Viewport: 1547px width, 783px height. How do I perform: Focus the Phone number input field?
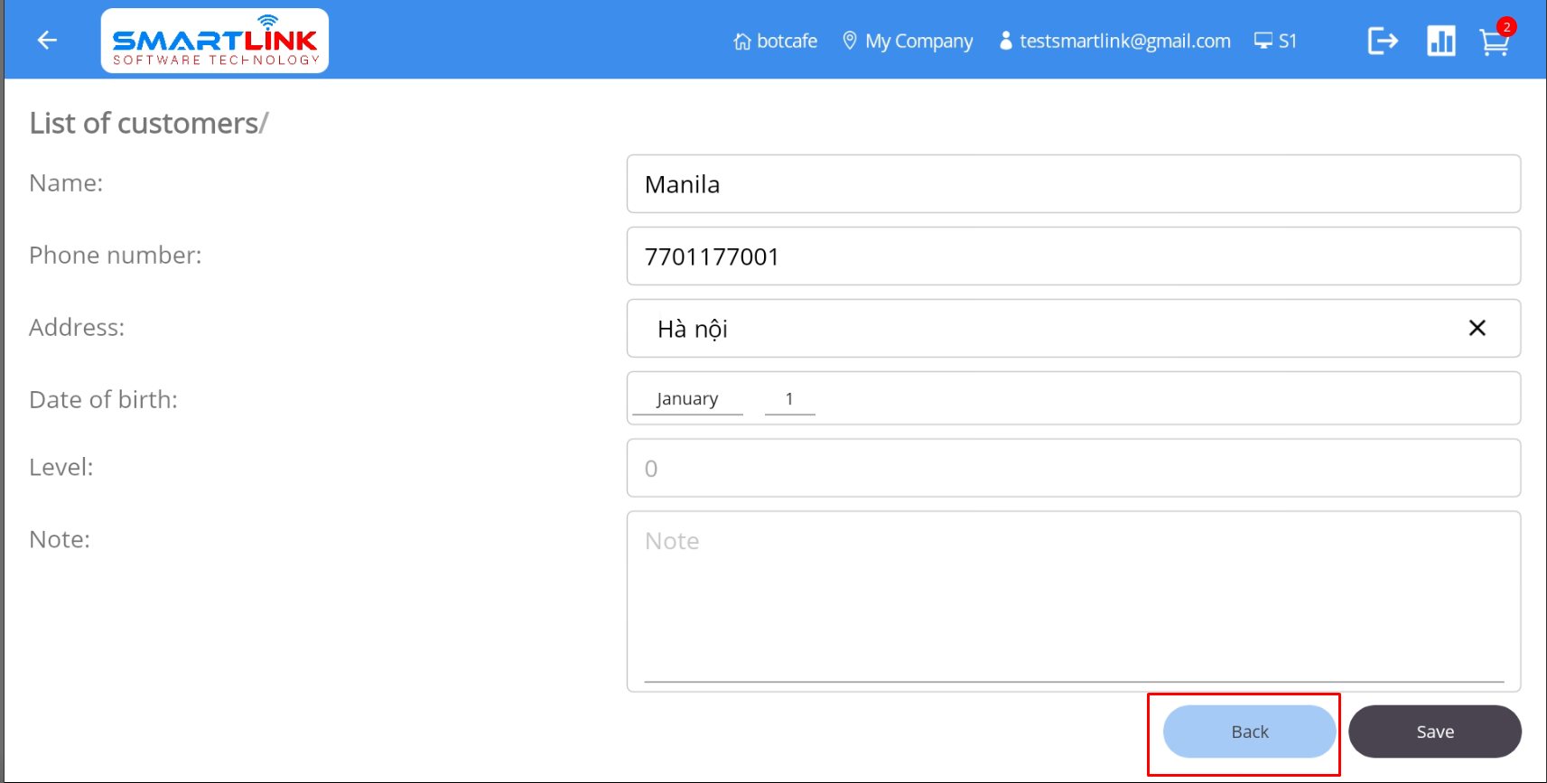click(x=1073, y=256)
